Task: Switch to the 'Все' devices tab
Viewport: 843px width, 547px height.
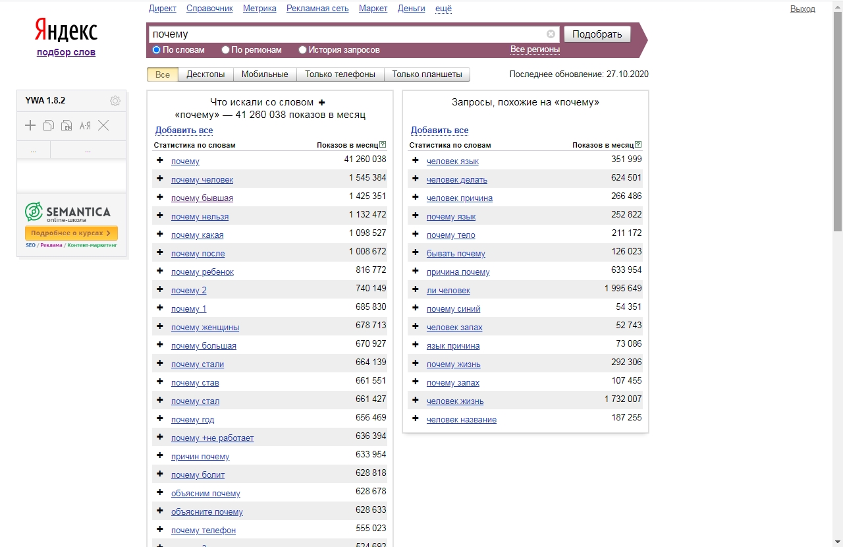Action: click(163, 74)
